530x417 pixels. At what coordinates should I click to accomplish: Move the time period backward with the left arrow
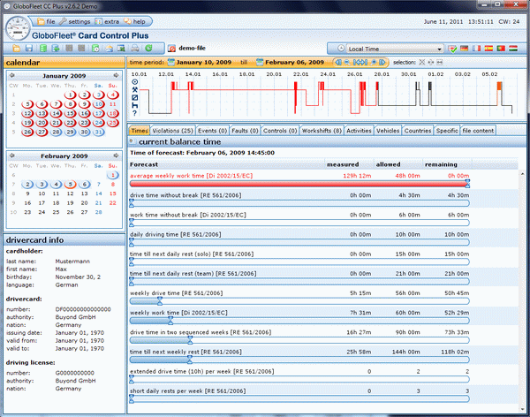click(x=338, y=62)
